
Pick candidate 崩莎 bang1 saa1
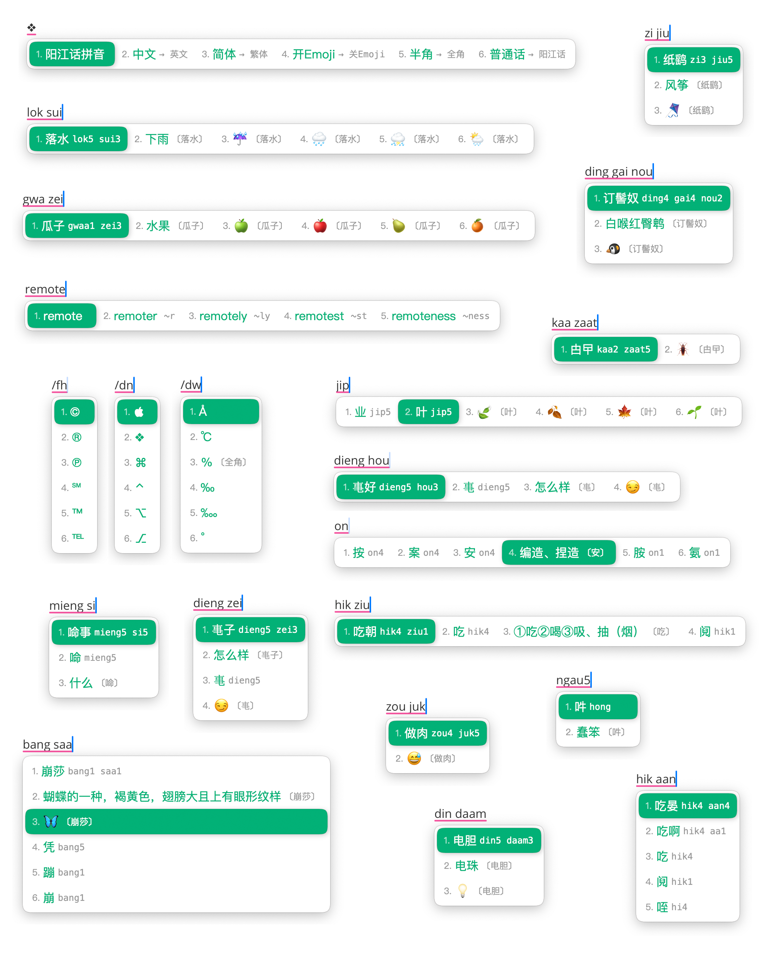click(76, 771)
